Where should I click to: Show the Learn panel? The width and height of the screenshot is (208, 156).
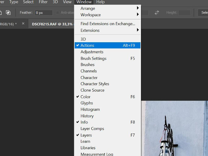[108, 141]
